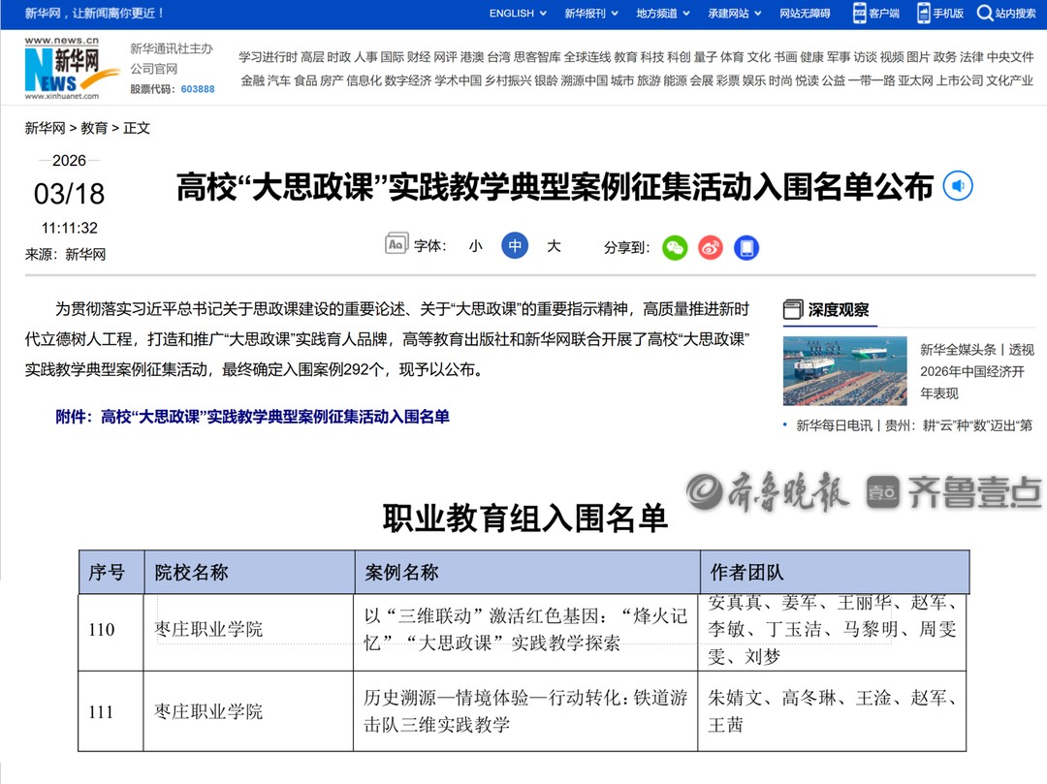Open the 客户端 mobile client icon
This screenshot has height=784, width=1047.
click(860, 13)
